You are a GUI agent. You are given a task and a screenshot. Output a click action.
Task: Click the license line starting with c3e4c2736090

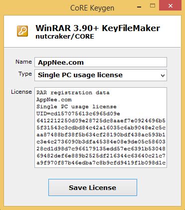(101, 142)
